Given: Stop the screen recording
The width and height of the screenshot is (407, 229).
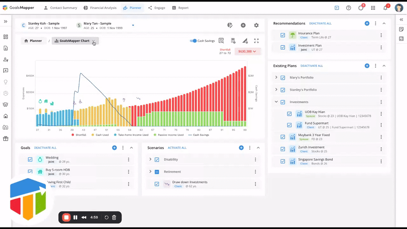Looking at the screenshot, I should pos(66,217).
